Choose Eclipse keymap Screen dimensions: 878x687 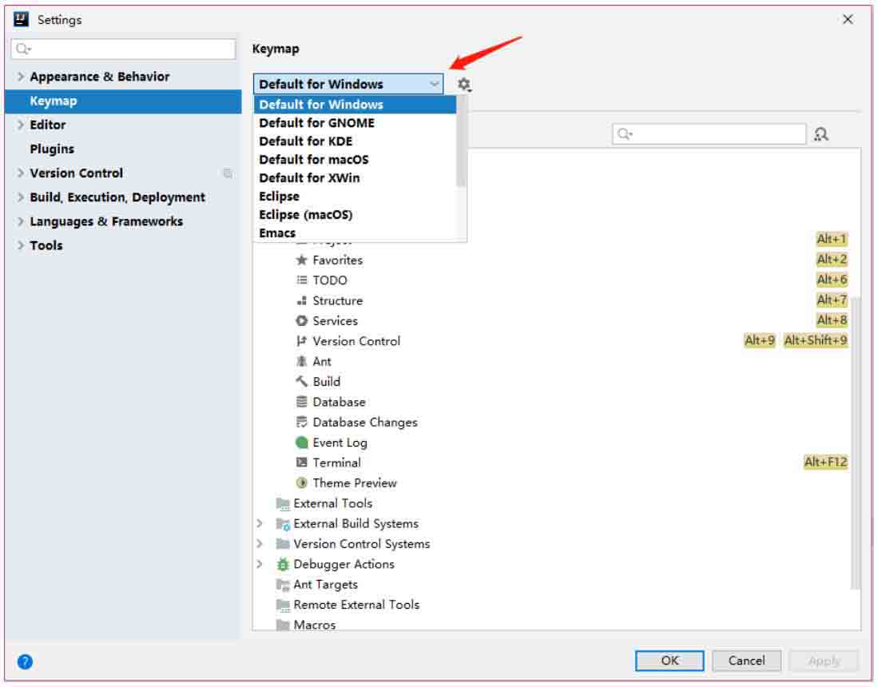tap(355, 197)
